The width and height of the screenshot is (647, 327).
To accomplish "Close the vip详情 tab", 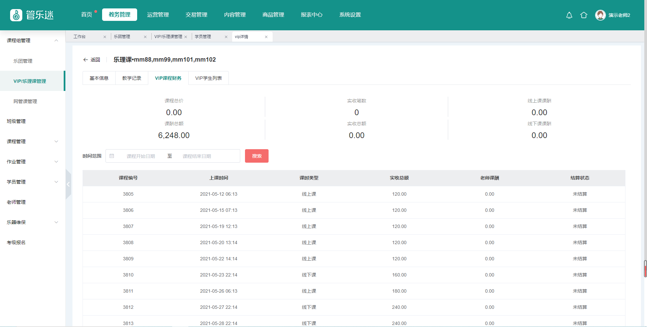I will (266, 37).
